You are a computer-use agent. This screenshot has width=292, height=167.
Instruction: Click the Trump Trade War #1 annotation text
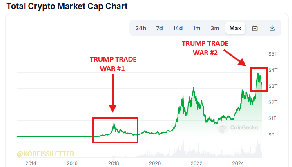(113, 64)
